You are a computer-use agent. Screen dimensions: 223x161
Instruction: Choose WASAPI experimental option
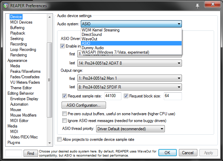(x=131, y=52)
